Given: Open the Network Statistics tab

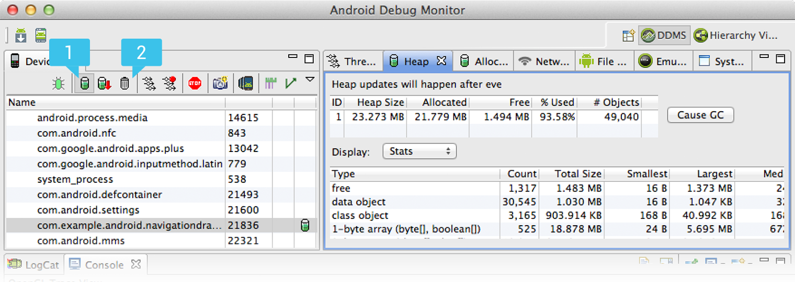Looking at the screenshot, I should coord(544,61).
